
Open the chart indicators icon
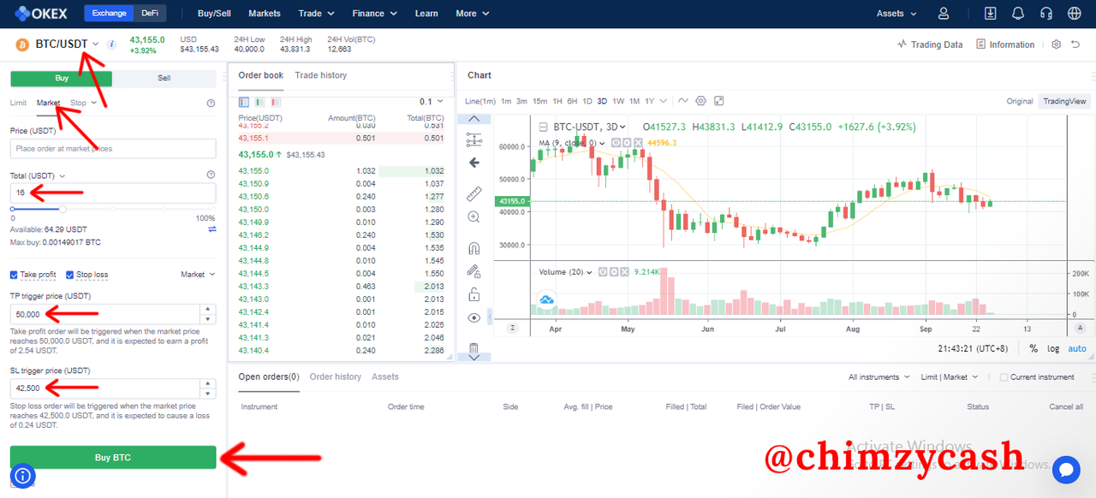(682, 101)
